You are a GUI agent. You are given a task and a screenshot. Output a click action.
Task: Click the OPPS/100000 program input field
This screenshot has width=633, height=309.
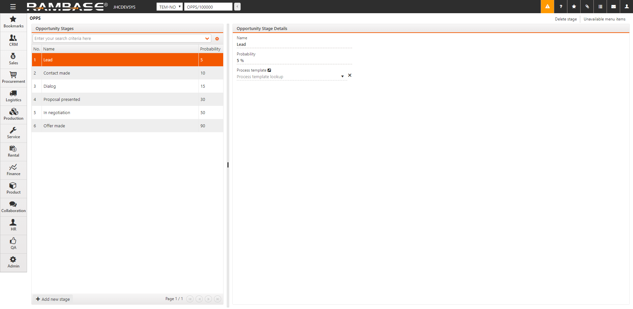pyautogui.click(x=208, y=7)
